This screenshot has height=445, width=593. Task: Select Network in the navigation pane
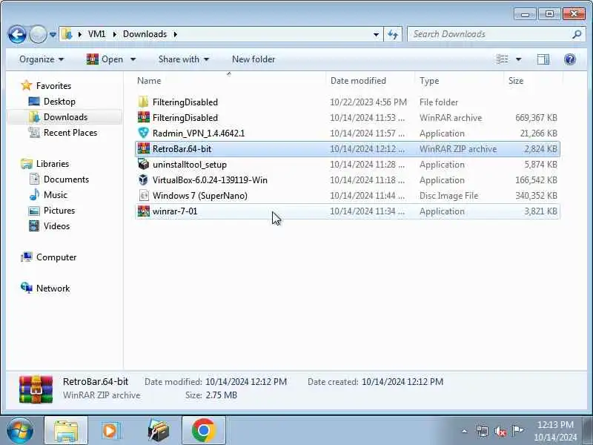pos(53,289)
